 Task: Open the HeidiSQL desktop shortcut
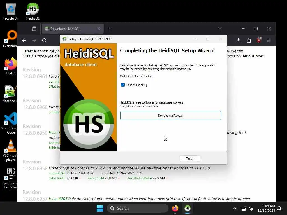(33, 11)
